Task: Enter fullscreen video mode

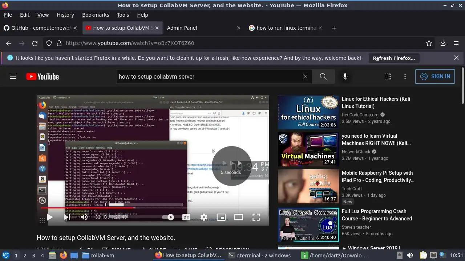Action: click(x=256, y=217)
